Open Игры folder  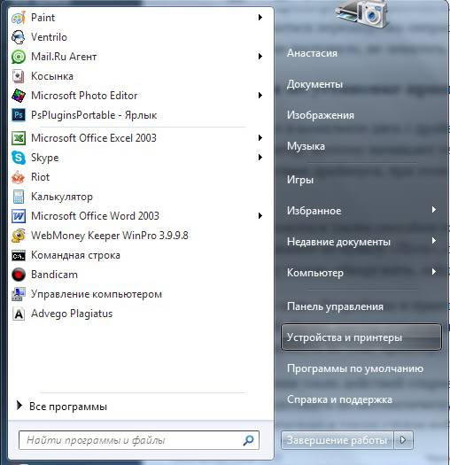pos(300,180)
